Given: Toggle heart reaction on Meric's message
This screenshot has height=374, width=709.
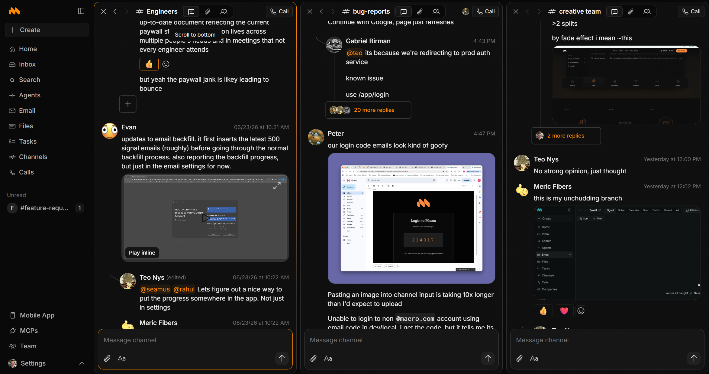Looking at the screenshot, I should (x=564, y=311).
